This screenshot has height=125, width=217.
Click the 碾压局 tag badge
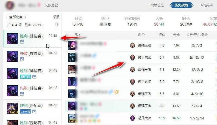point(26,77)
